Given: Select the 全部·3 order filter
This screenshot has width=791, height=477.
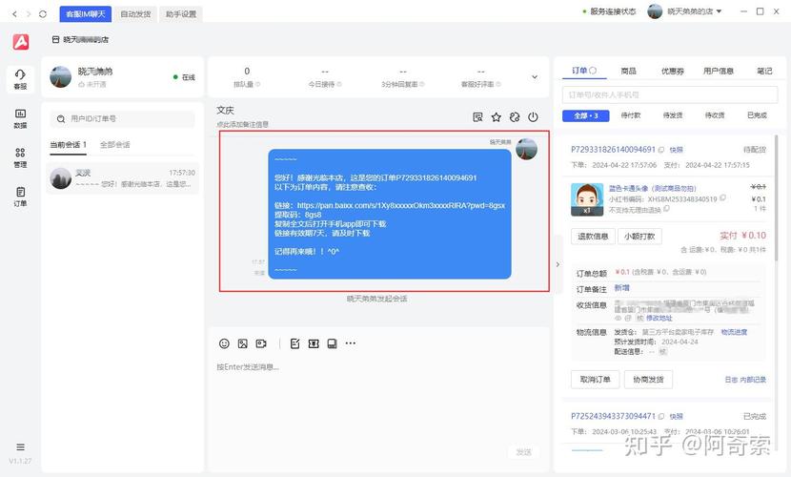Looking at the screenshot, I should [586, 115].
